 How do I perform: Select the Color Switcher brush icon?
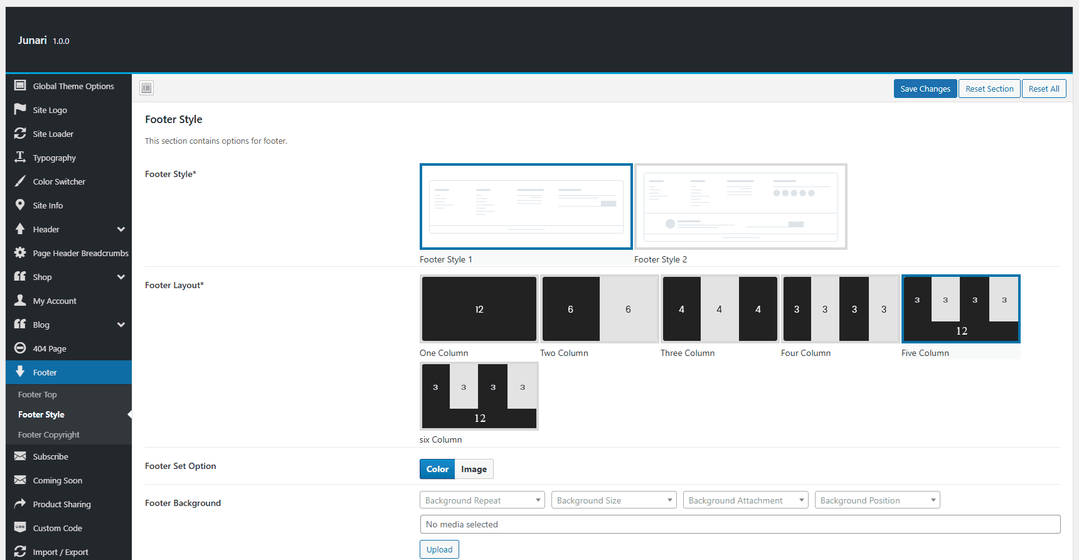tap(20, 181)
